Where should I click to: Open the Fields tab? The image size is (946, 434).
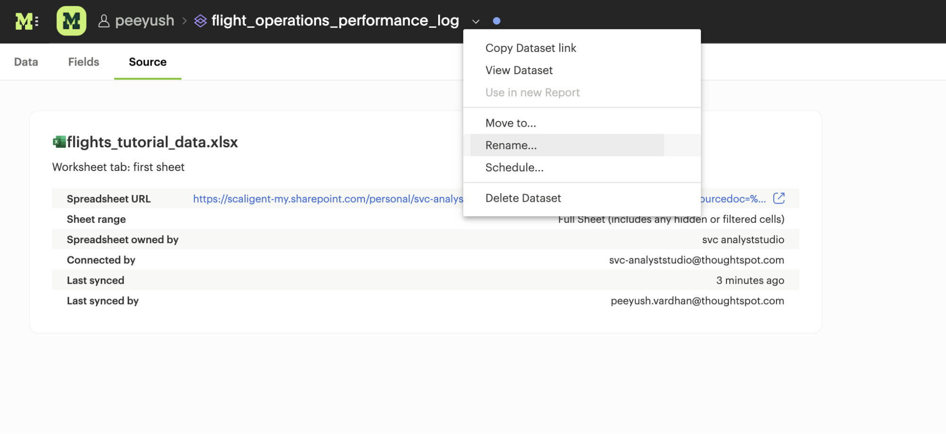(x=83, y=62)
